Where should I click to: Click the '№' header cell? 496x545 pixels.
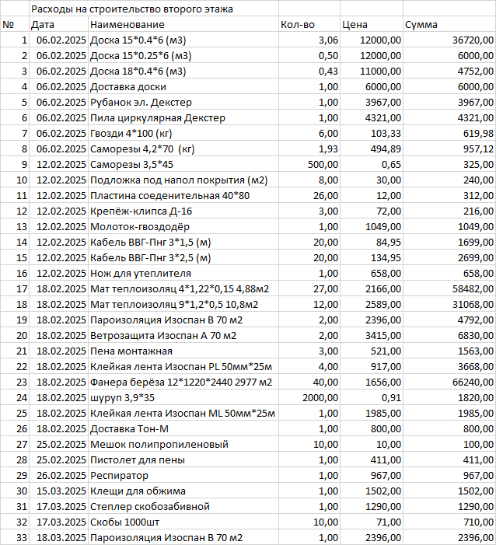(x=9, y=24)
